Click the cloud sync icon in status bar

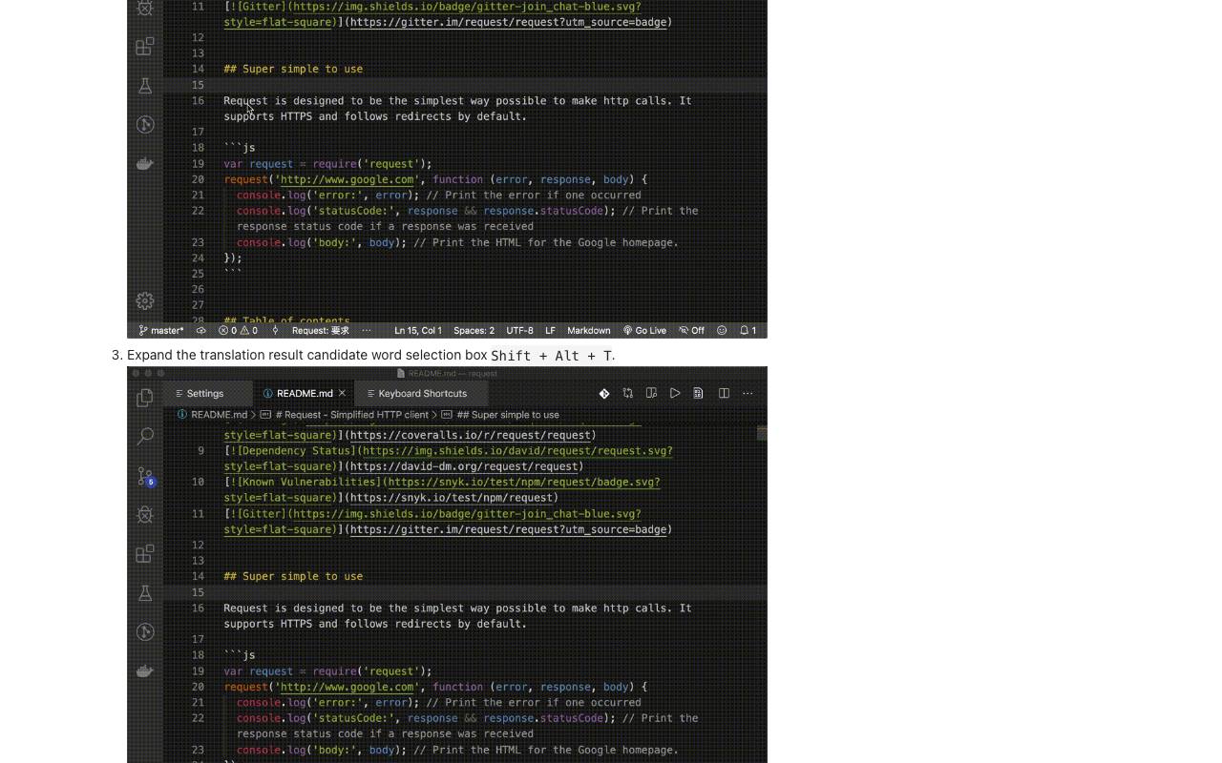click(x=200, y=331)
